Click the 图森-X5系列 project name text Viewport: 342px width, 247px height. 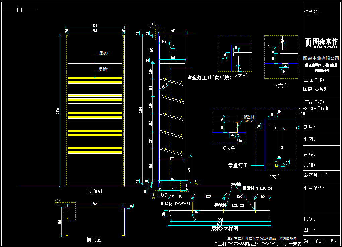[x=315, y=89]
